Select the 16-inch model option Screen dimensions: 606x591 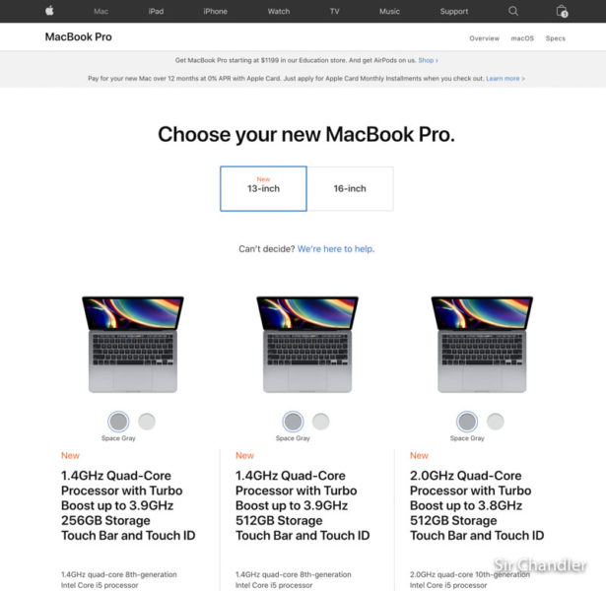[x=350, y=188]
